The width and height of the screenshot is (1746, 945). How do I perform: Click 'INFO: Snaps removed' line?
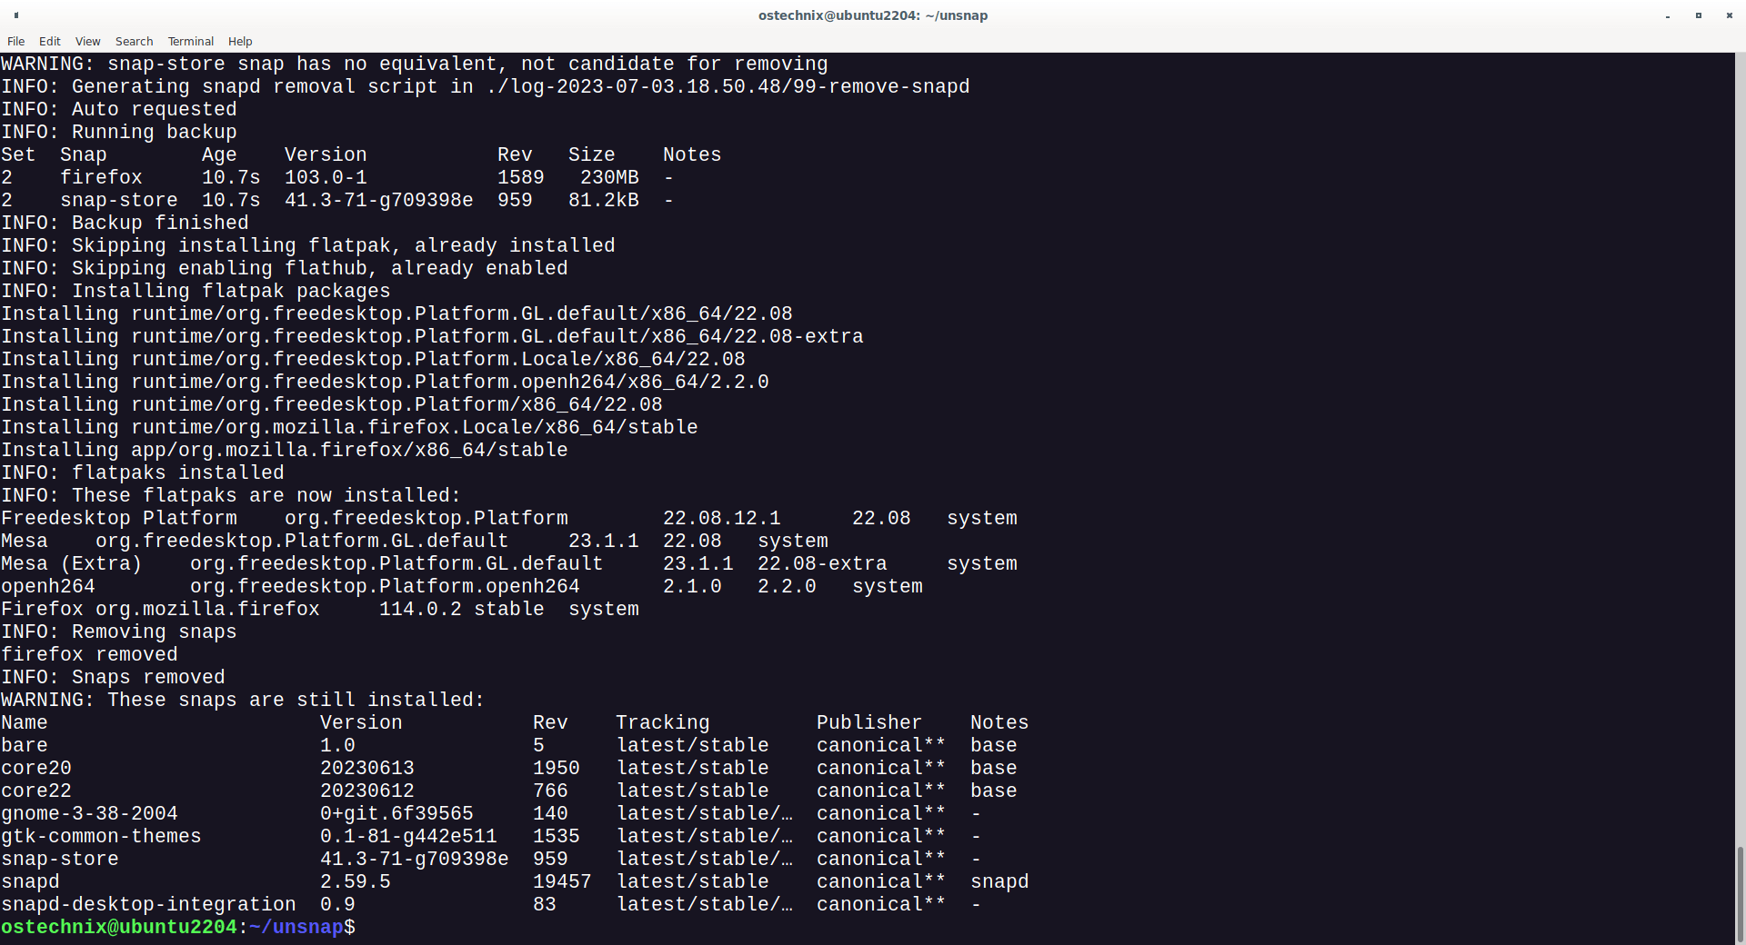click(113, 677)
